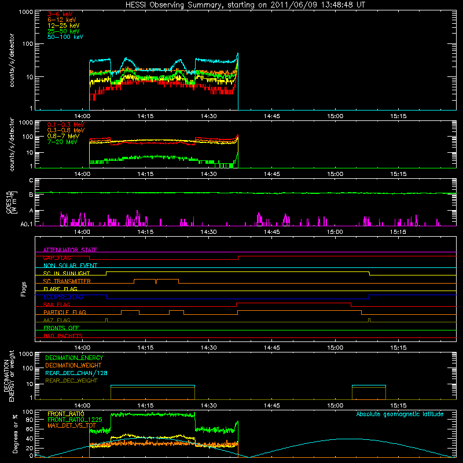Select the REAR_DEC_CHAN/128 legend label
This screenshot has width=463, height=463.
(x=76, y=373)
